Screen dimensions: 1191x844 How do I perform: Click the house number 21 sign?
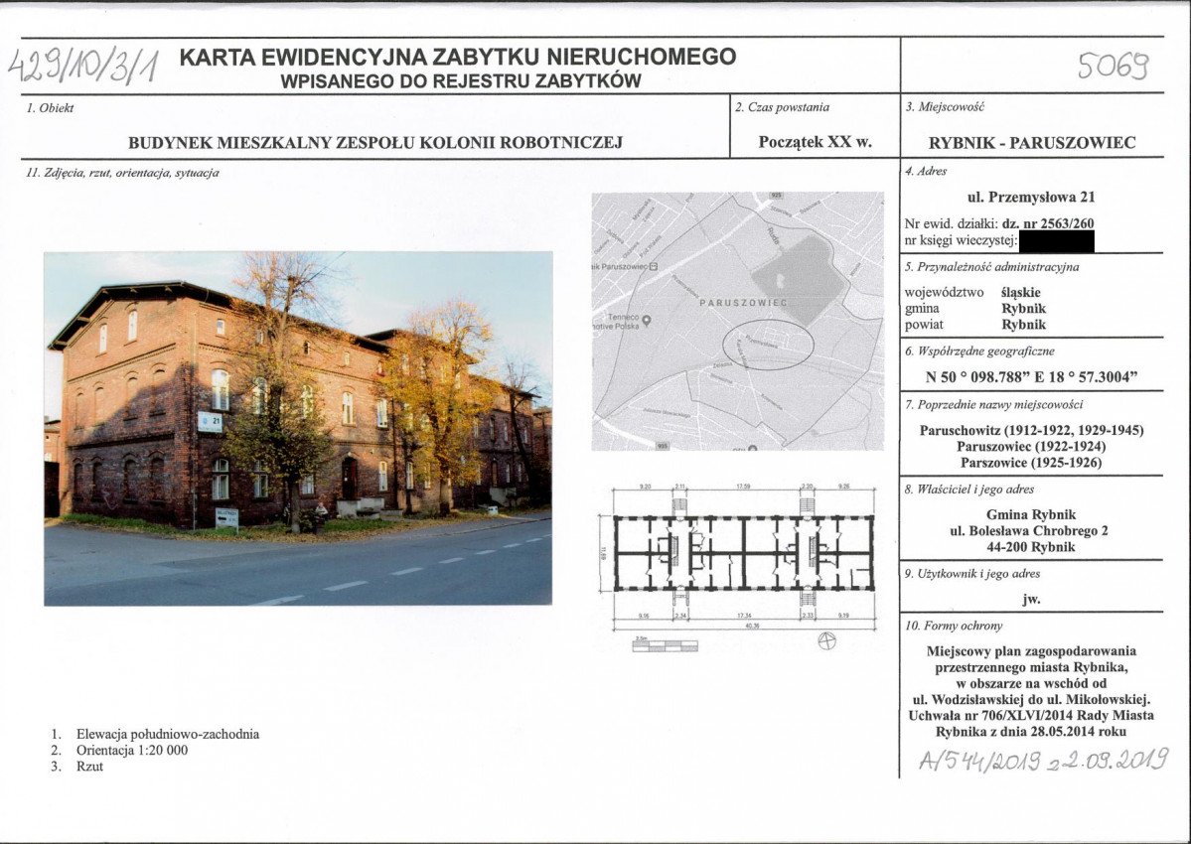[x=210, y=422]
